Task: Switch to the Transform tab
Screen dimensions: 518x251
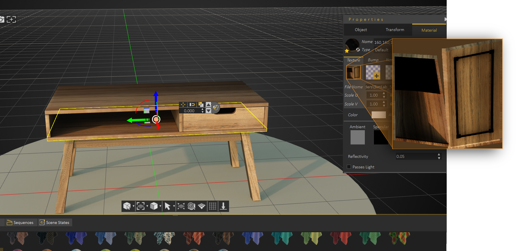Action: tap(395, 30)
